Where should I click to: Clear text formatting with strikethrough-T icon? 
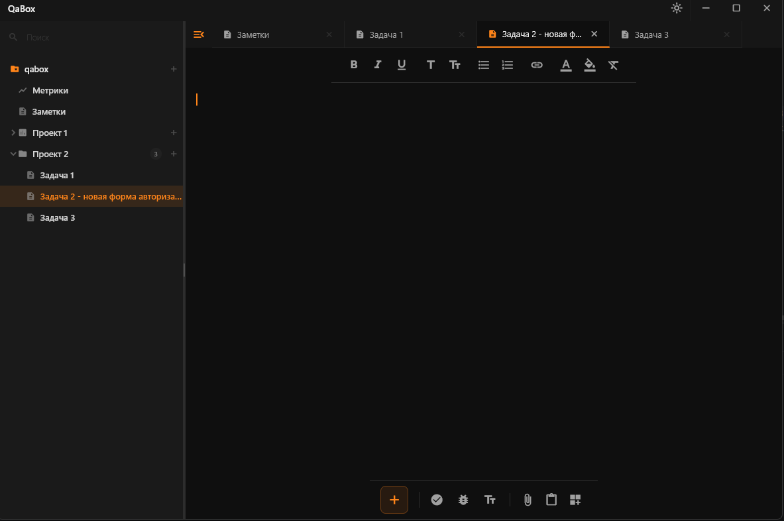[614, 65]
